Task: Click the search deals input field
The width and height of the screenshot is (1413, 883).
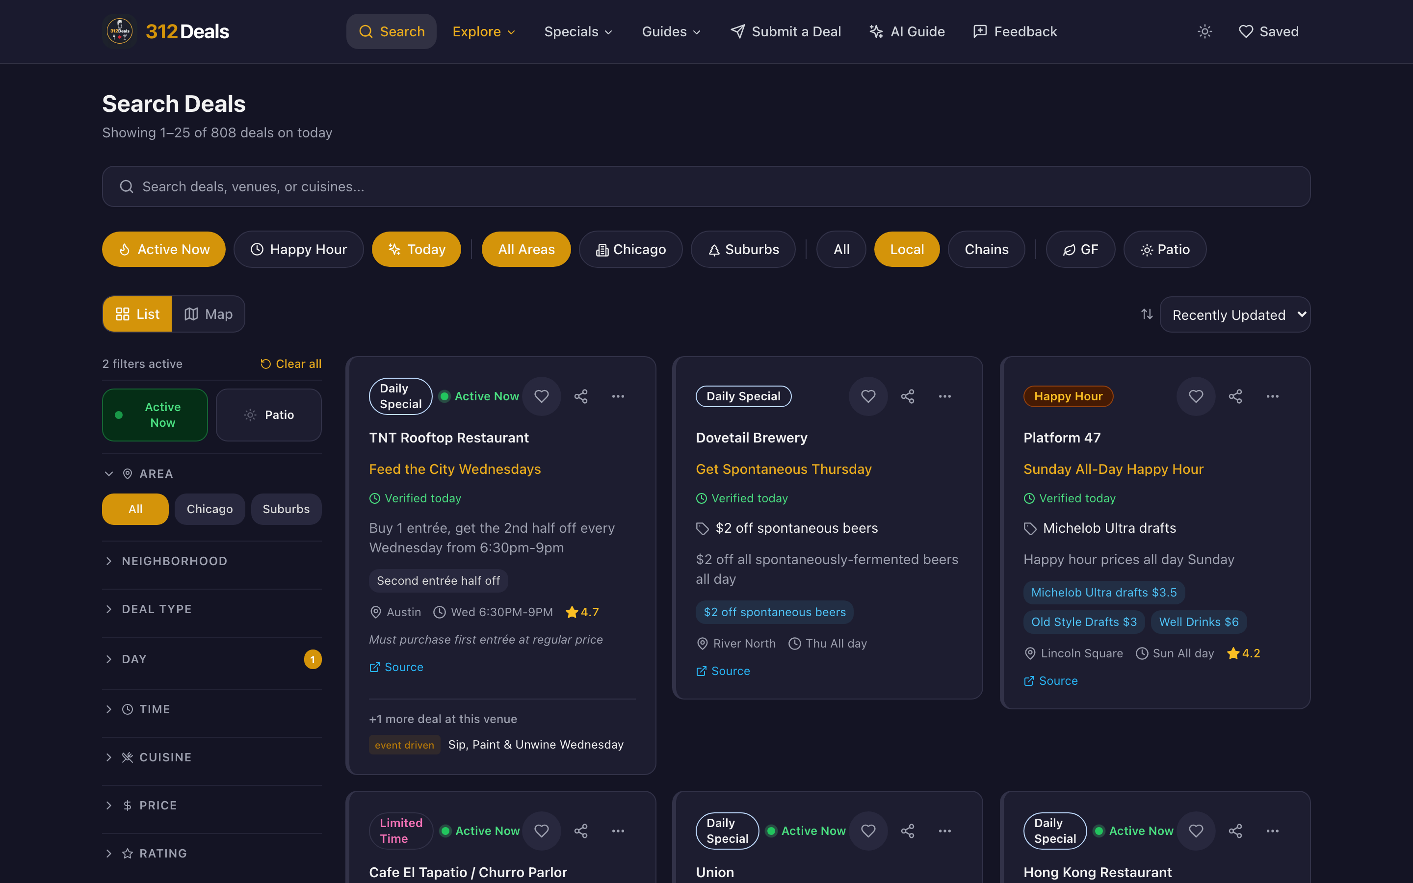Action: (x=706, y=186)
